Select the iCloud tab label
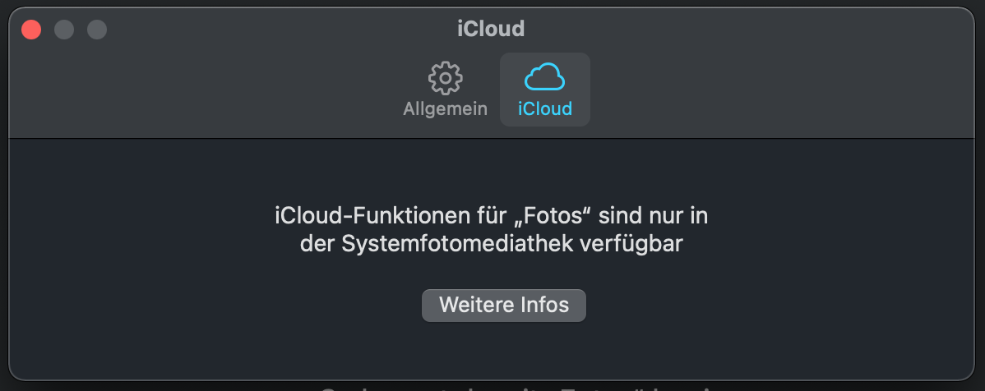This screenshot has height=391, width=985. tap(544, 108)
